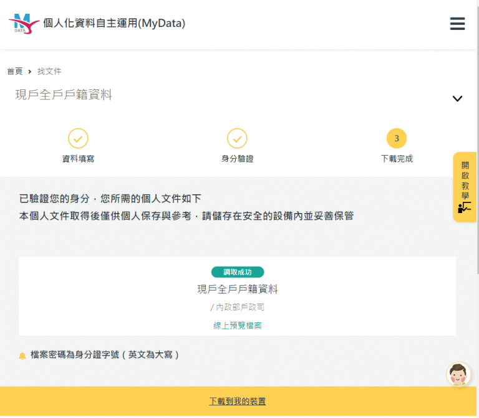Image resolution: width=479 pixels, height=418 pixels.
Task: Open the chatbot assistant avatar
Action: (458, 374)
